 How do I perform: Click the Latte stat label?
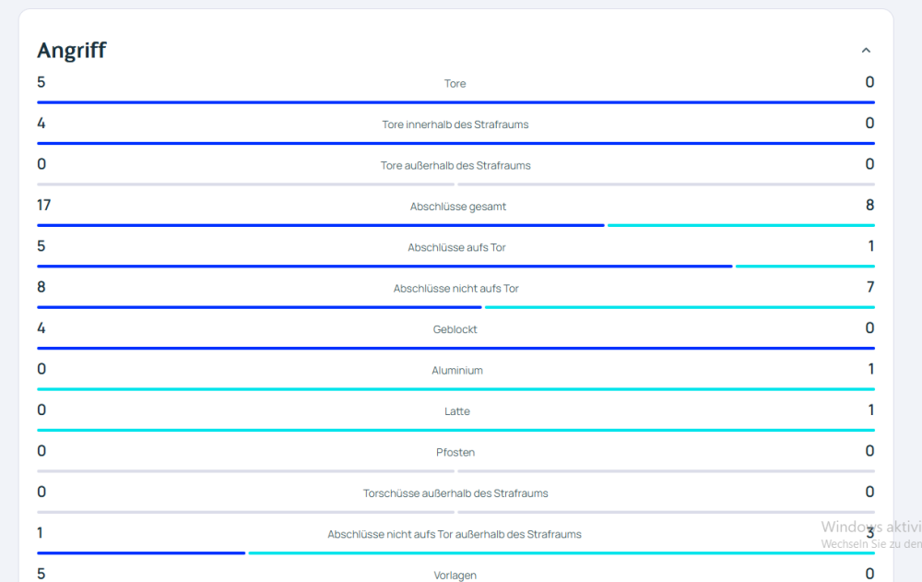[457, 411]
